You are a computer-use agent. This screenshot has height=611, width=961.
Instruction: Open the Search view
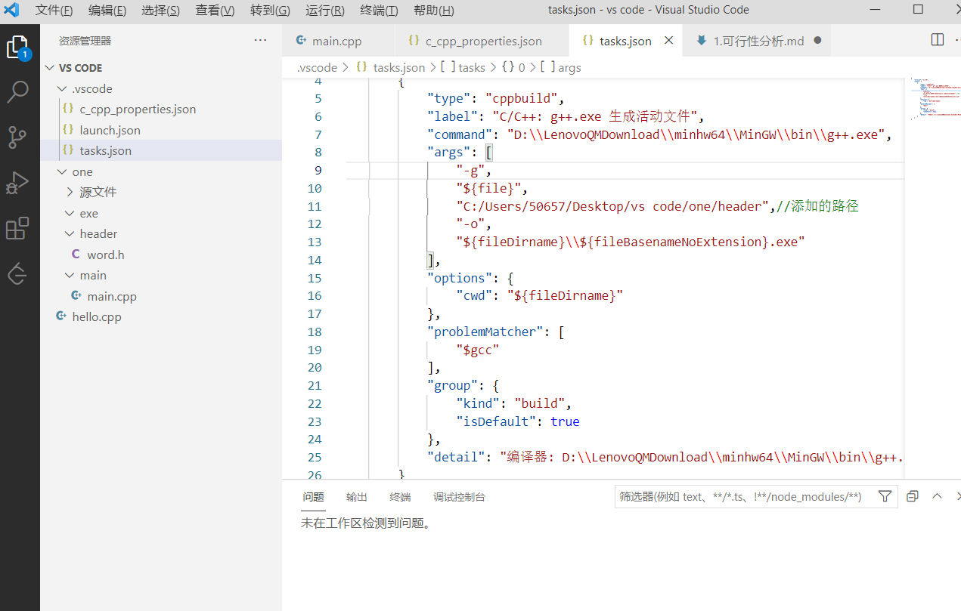tap(19, 91)
